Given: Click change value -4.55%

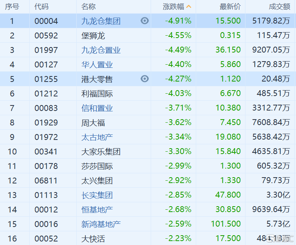Looking at the screenshot, I should coord(179,35).
